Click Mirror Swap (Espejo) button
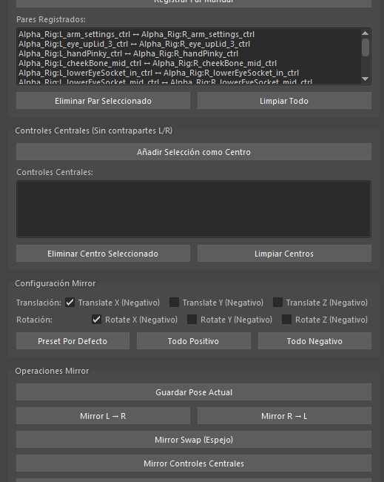384x482 pixels. (x=194, y=440)
